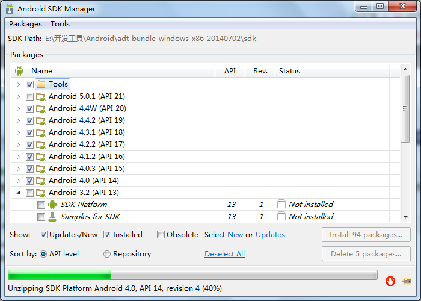Viewport: 421px width, 301px height.
Task: Open the Packages menu
Action: coord(25,24)
